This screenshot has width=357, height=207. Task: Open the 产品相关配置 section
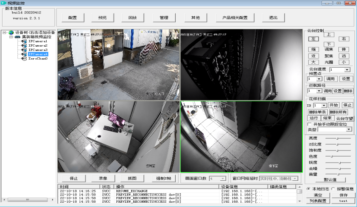click(235, 18)
